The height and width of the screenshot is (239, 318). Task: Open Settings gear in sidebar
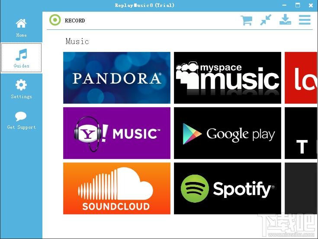[21, 89]
